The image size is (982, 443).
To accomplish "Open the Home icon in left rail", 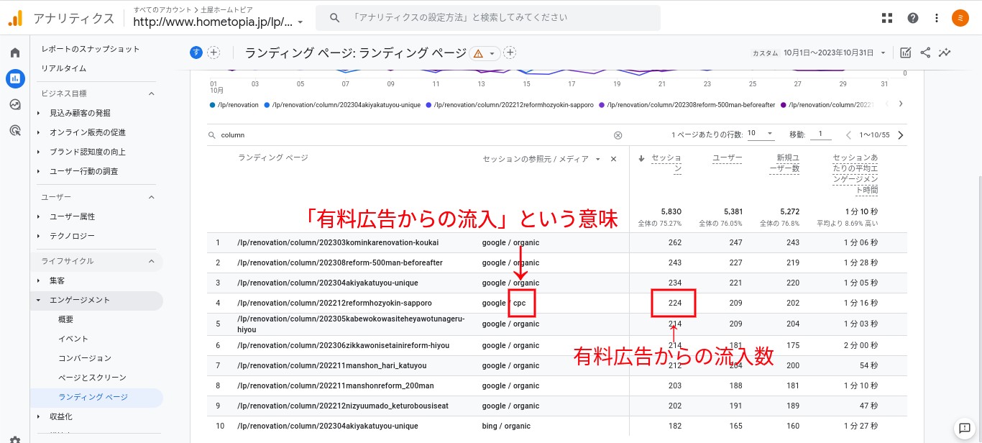I will pyautogui.click(x=15, y=52).
